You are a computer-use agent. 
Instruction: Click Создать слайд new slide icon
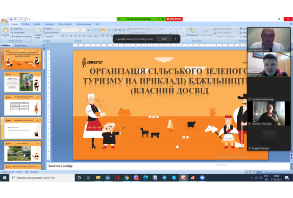click(38, 30)
